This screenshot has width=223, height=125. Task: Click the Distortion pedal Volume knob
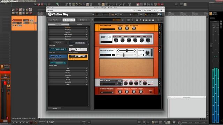point(120,28)
